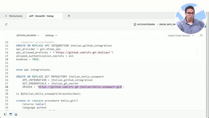Click the highlighted hello-snowpark-git ORIGIN URL
The height and width of the screenshot is (118, 209).
click(x=80, y=87)
